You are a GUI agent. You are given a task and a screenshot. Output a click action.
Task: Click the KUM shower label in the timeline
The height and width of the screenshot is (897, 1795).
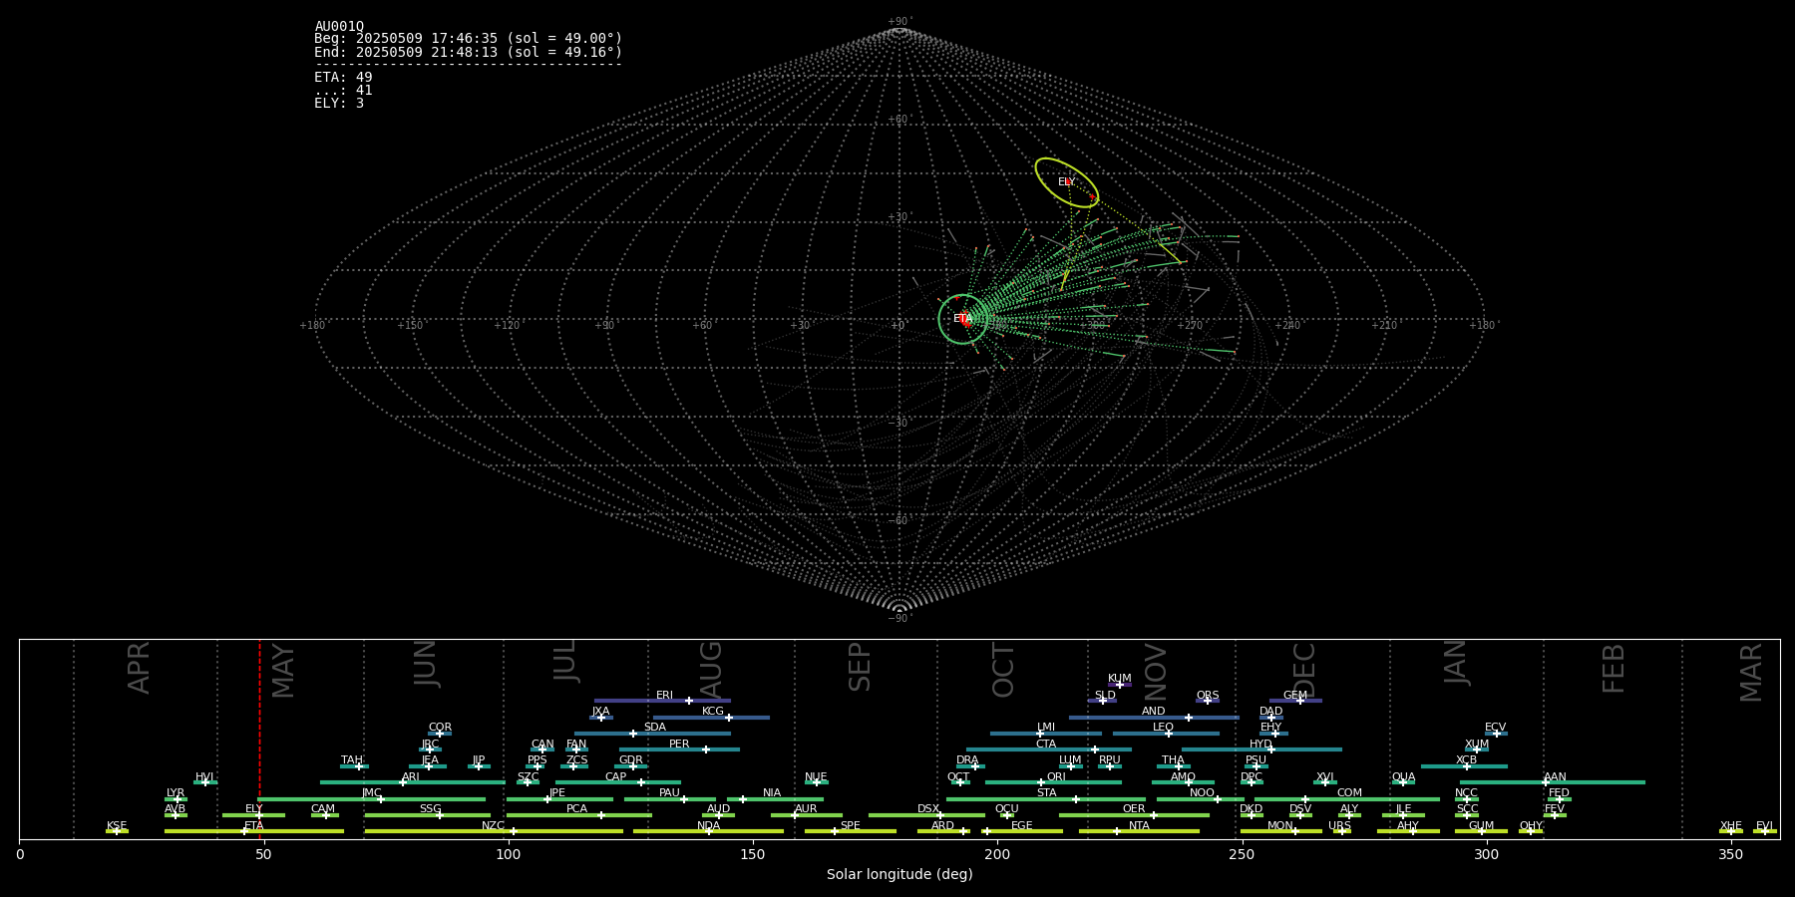click(1120, 679)
